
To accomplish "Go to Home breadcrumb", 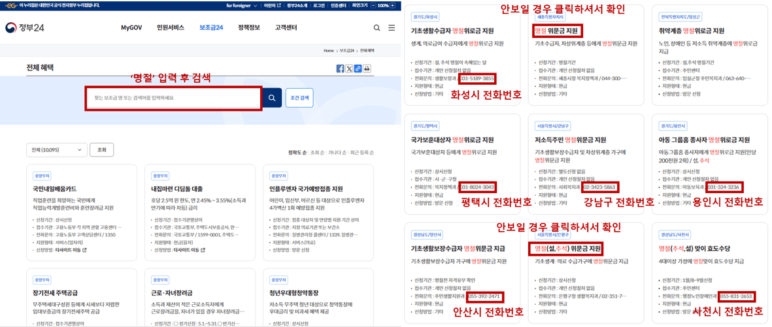I will tap(328, 51).
